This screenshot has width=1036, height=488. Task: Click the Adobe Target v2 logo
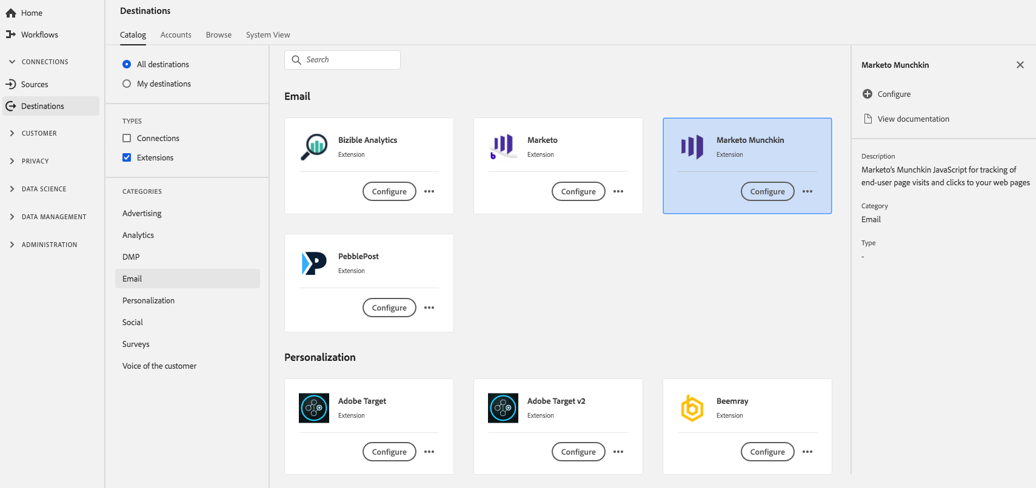503,407
